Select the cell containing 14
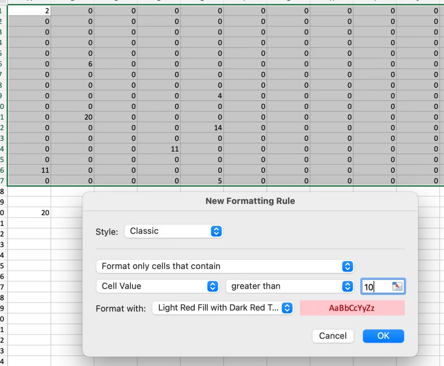 202,128
